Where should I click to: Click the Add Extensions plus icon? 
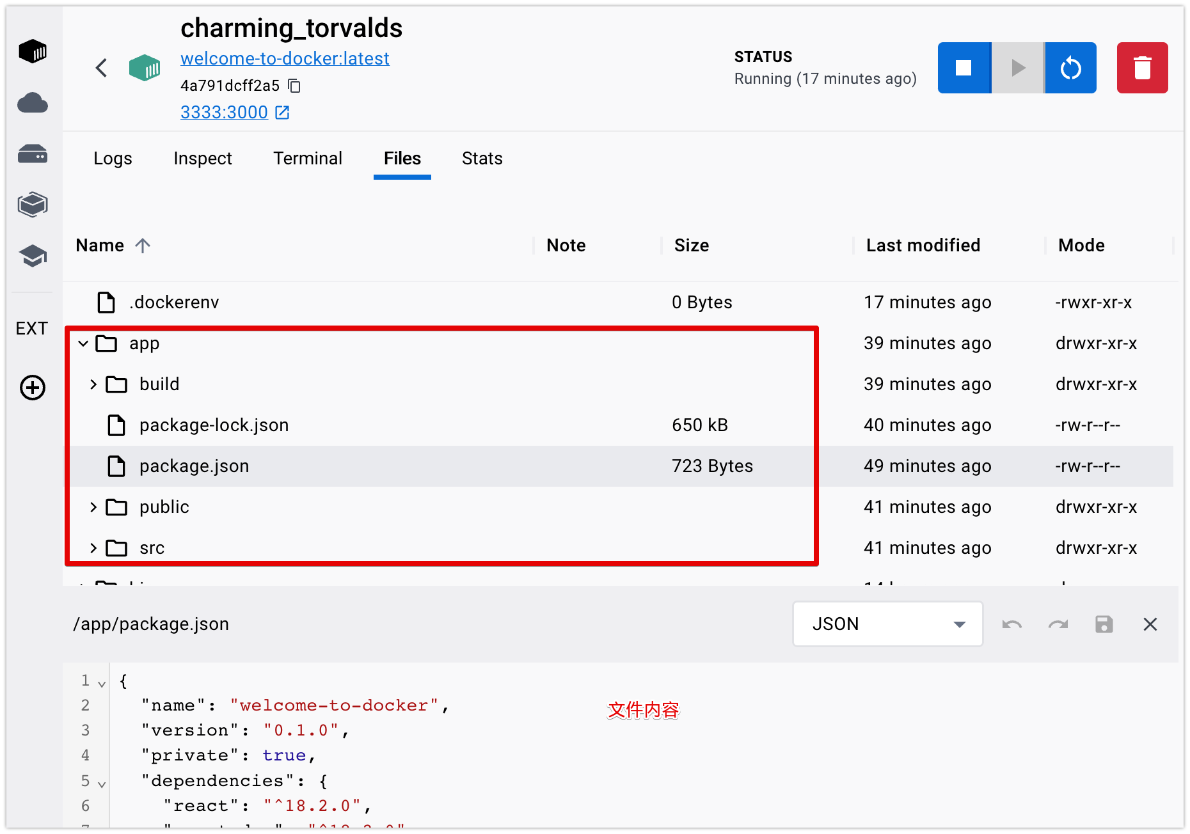[x=33, y=388]
